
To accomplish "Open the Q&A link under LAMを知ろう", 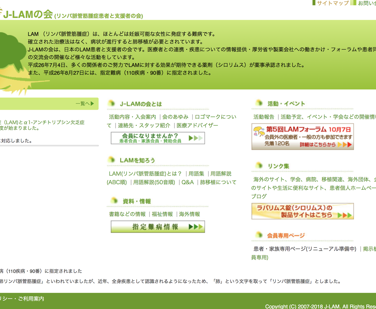I will click(x=187, y=182).
